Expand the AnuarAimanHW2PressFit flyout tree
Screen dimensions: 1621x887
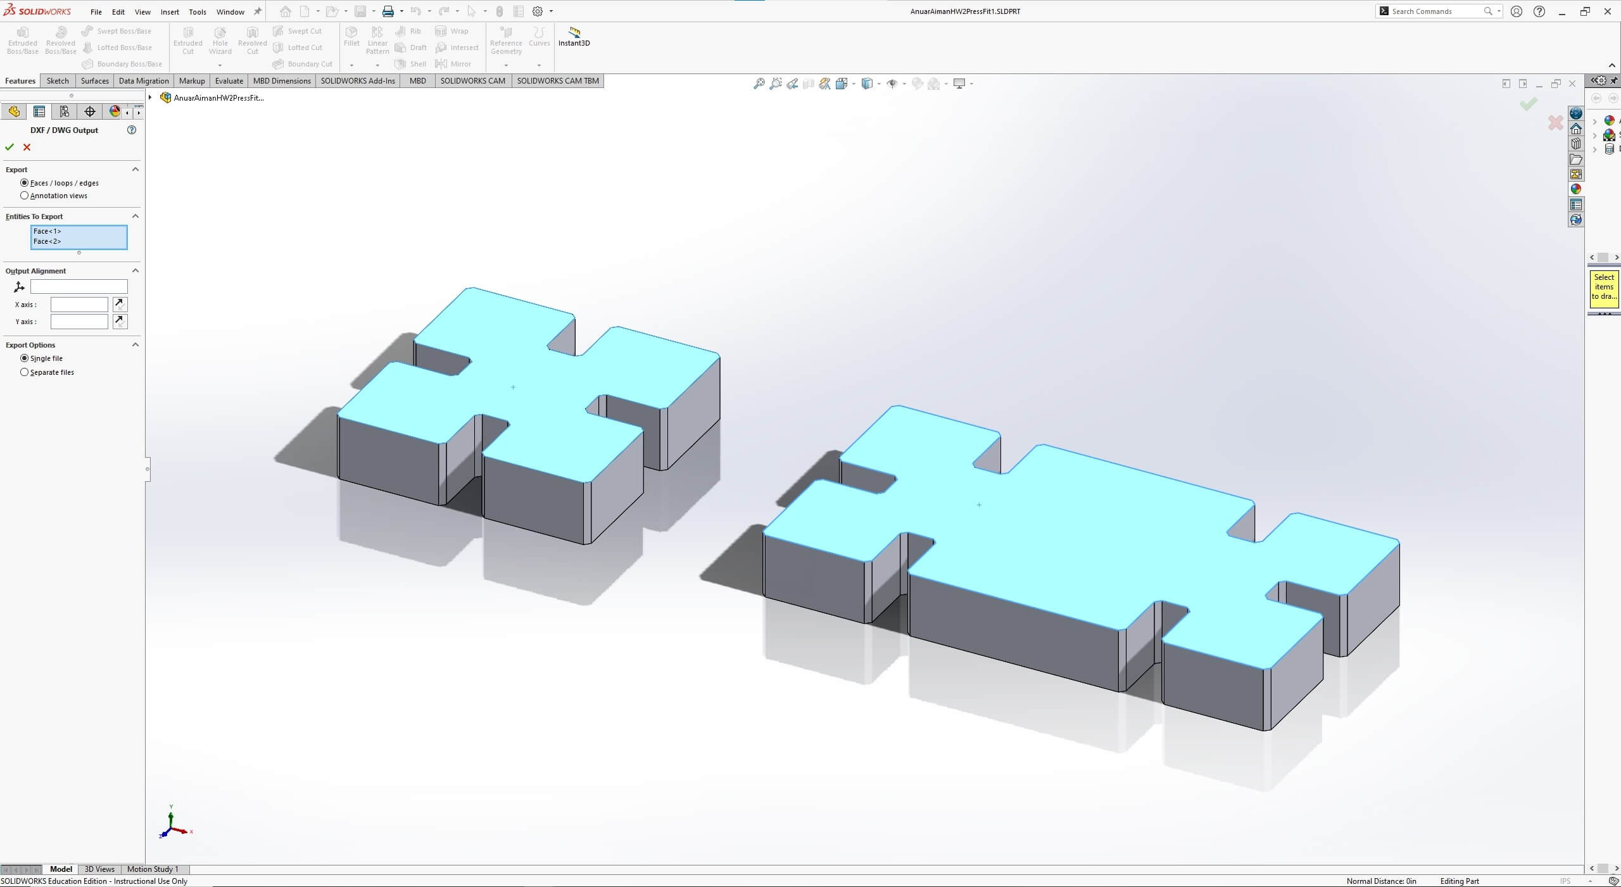[x=150, y=98]
